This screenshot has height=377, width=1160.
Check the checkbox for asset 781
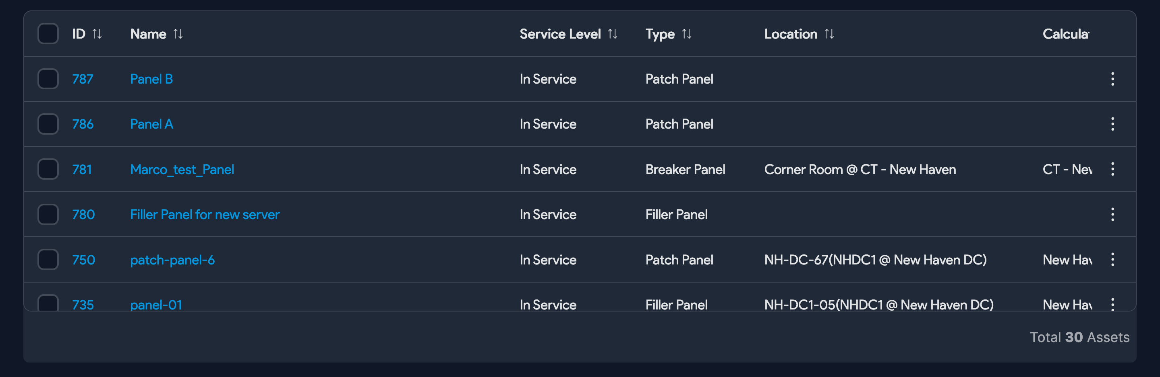point(48,169)
